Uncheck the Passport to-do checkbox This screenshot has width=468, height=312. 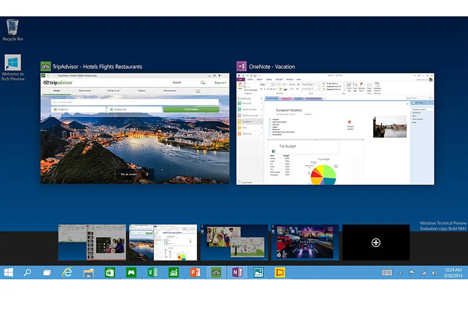point(269,119)
